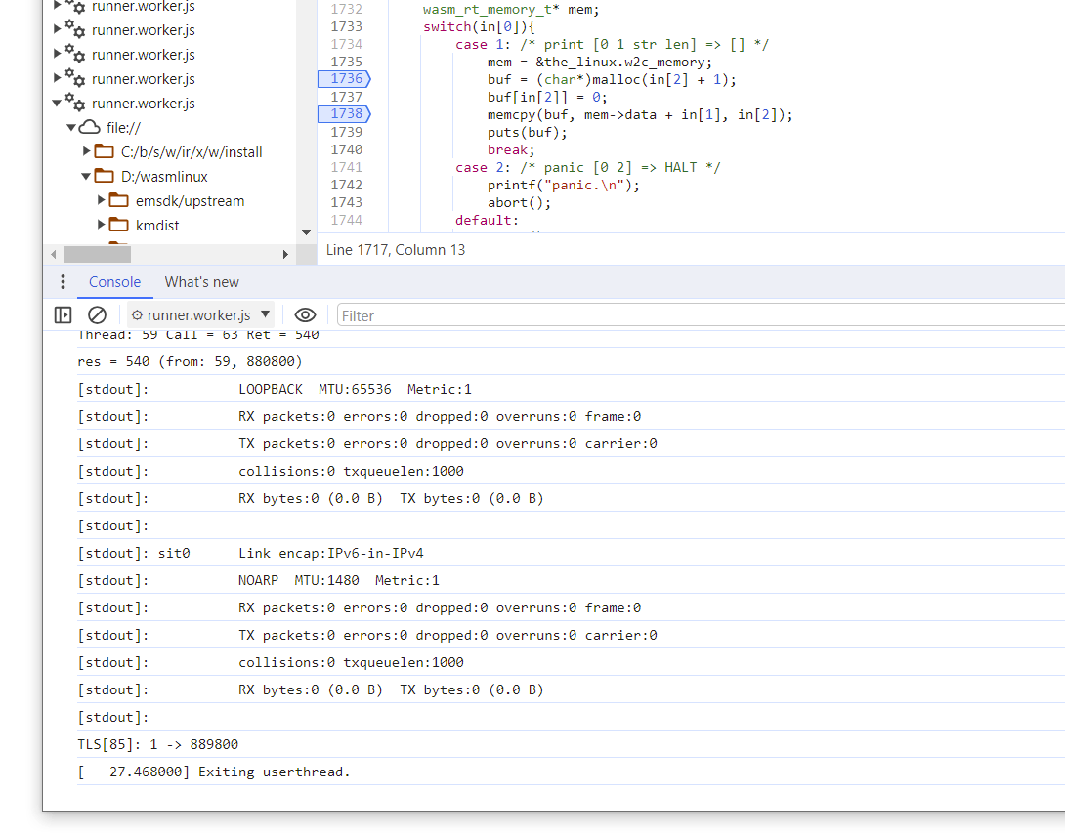
Task: Collapse the file:// tree node
Action: pos(70,128)
